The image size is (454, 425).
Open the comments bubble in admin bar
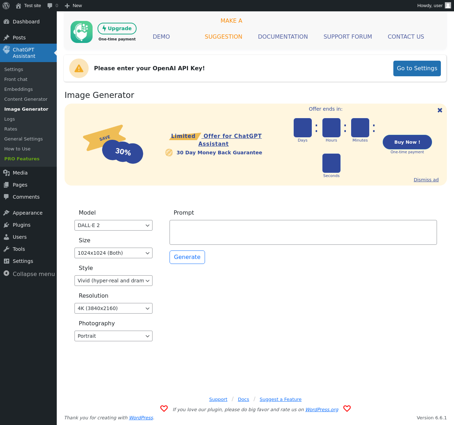pos(52,6)
